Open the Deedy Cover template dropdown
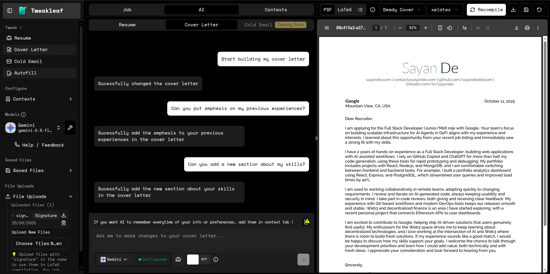Screen dimensions: 550x274 402,10
